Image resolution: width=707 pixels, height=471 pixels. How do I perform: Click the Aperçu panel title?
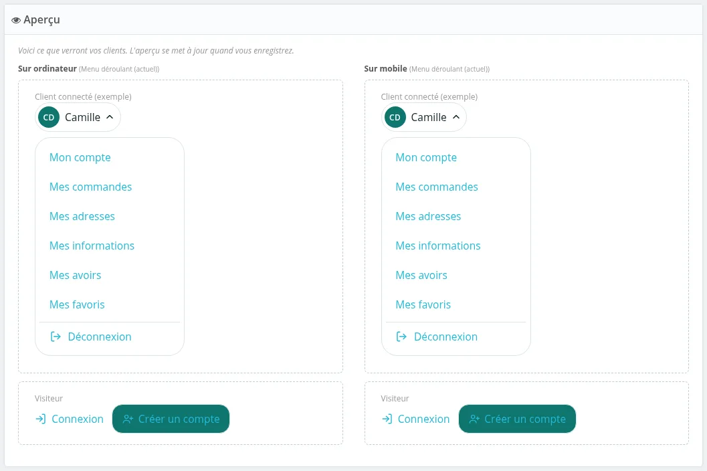click(41, 20)
